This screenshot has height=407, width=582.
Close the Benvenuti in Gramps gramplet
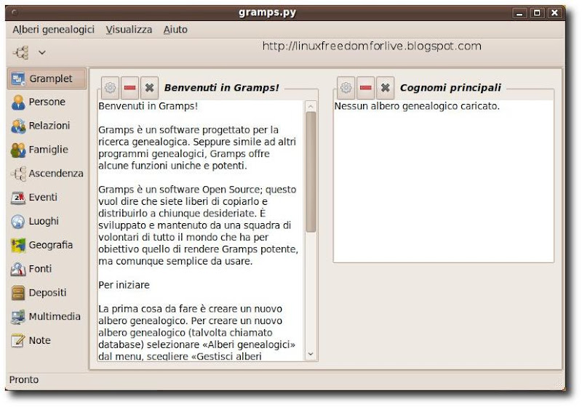(150, 88)
